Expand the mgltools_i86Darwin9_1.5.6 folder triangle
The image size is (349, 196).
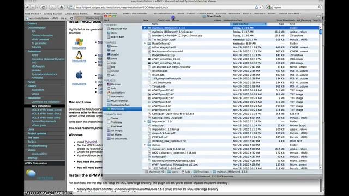point(145,28)
